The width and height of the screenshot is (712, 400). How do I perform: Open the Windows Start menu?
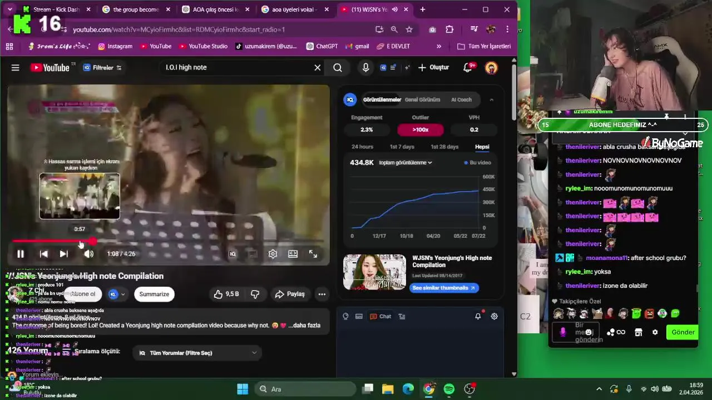point(243,389)
